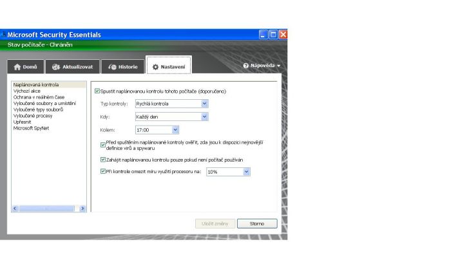
Task: Select Výchozí akce in settings list
Action: pyautogui.click(x=27, y=91)
